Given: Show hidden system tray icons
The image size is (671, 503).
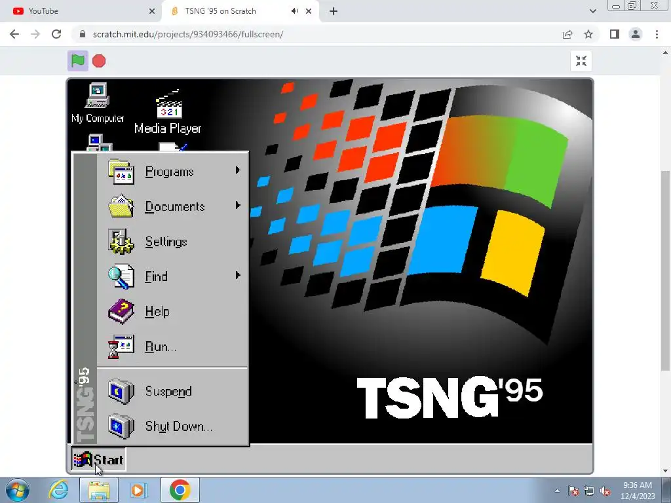Looking at the screenshot, I should tap(557, 491).
